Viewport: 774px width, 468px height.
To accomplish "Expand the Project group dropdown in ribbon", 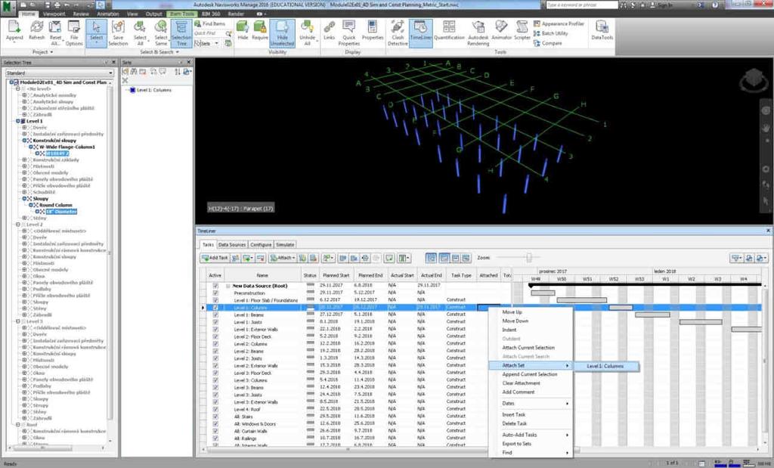I will point(42,52).
